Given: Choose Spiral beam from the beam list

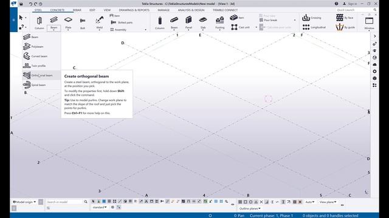Looking at the screenshot, I should click(41, 85).
